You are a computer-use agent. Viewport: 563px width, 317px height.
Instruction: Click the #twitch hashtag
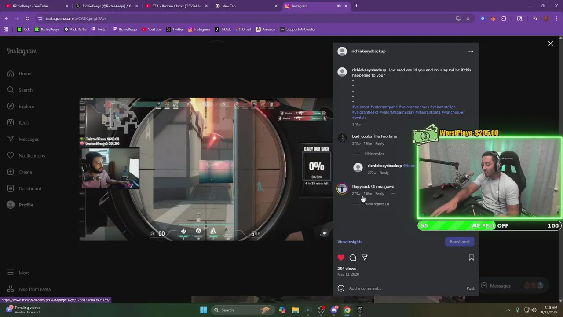(358, 118)
